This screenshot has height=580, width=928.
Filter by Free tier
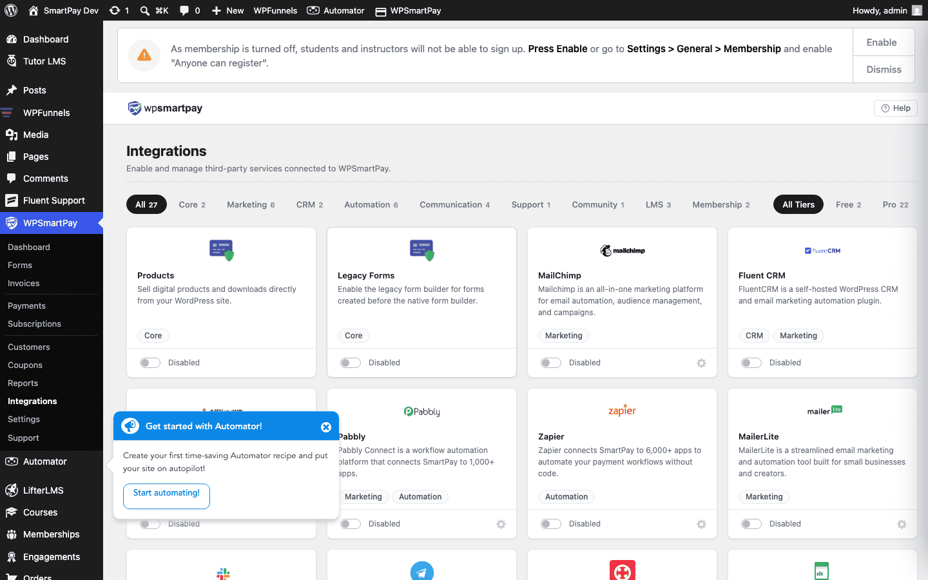click(848, 204)
